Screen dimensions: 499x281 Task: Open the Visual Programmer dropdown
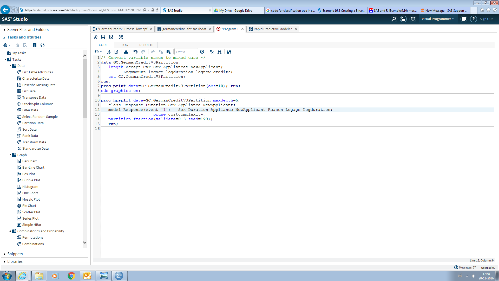(438, 19)
